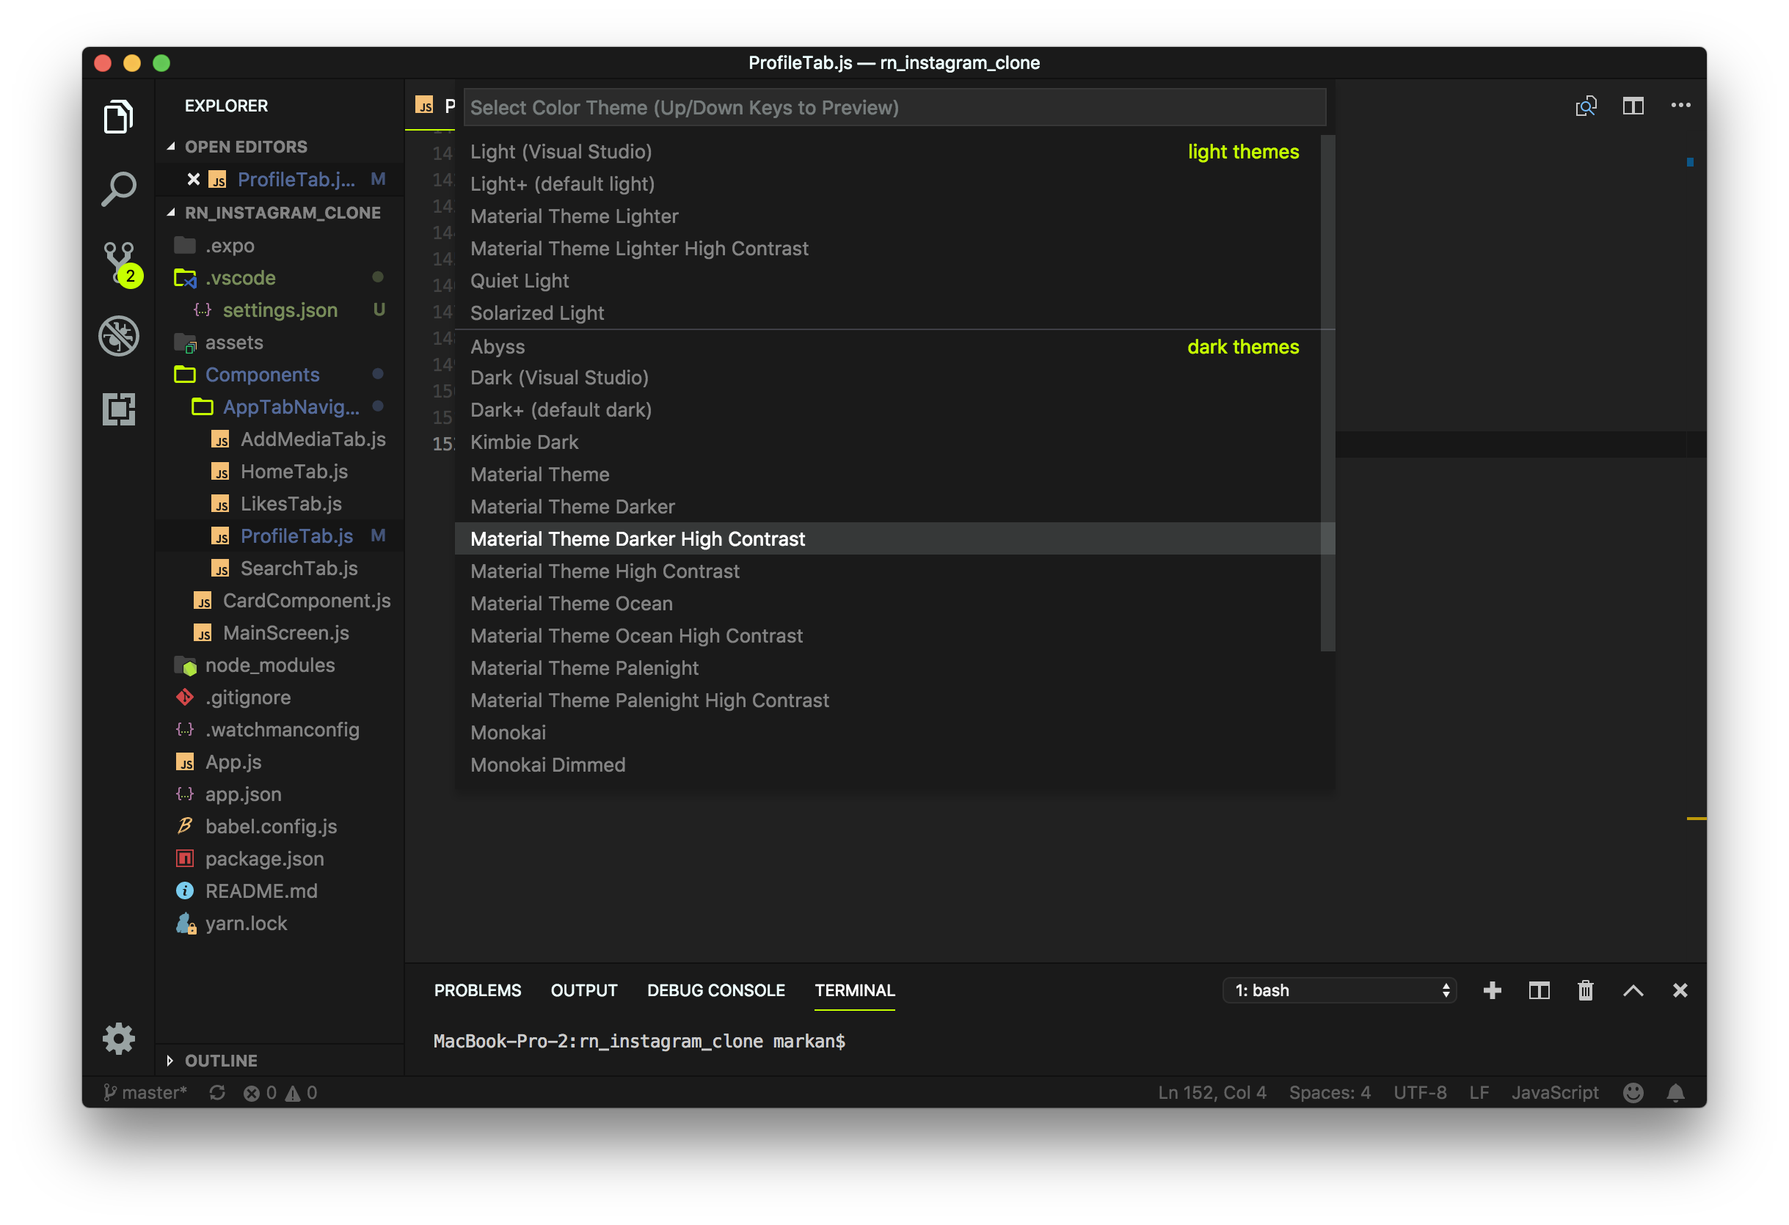Viewport: 1789px width, 1225px height.
Task: Open the Debug view
Action: click(119, 336)
